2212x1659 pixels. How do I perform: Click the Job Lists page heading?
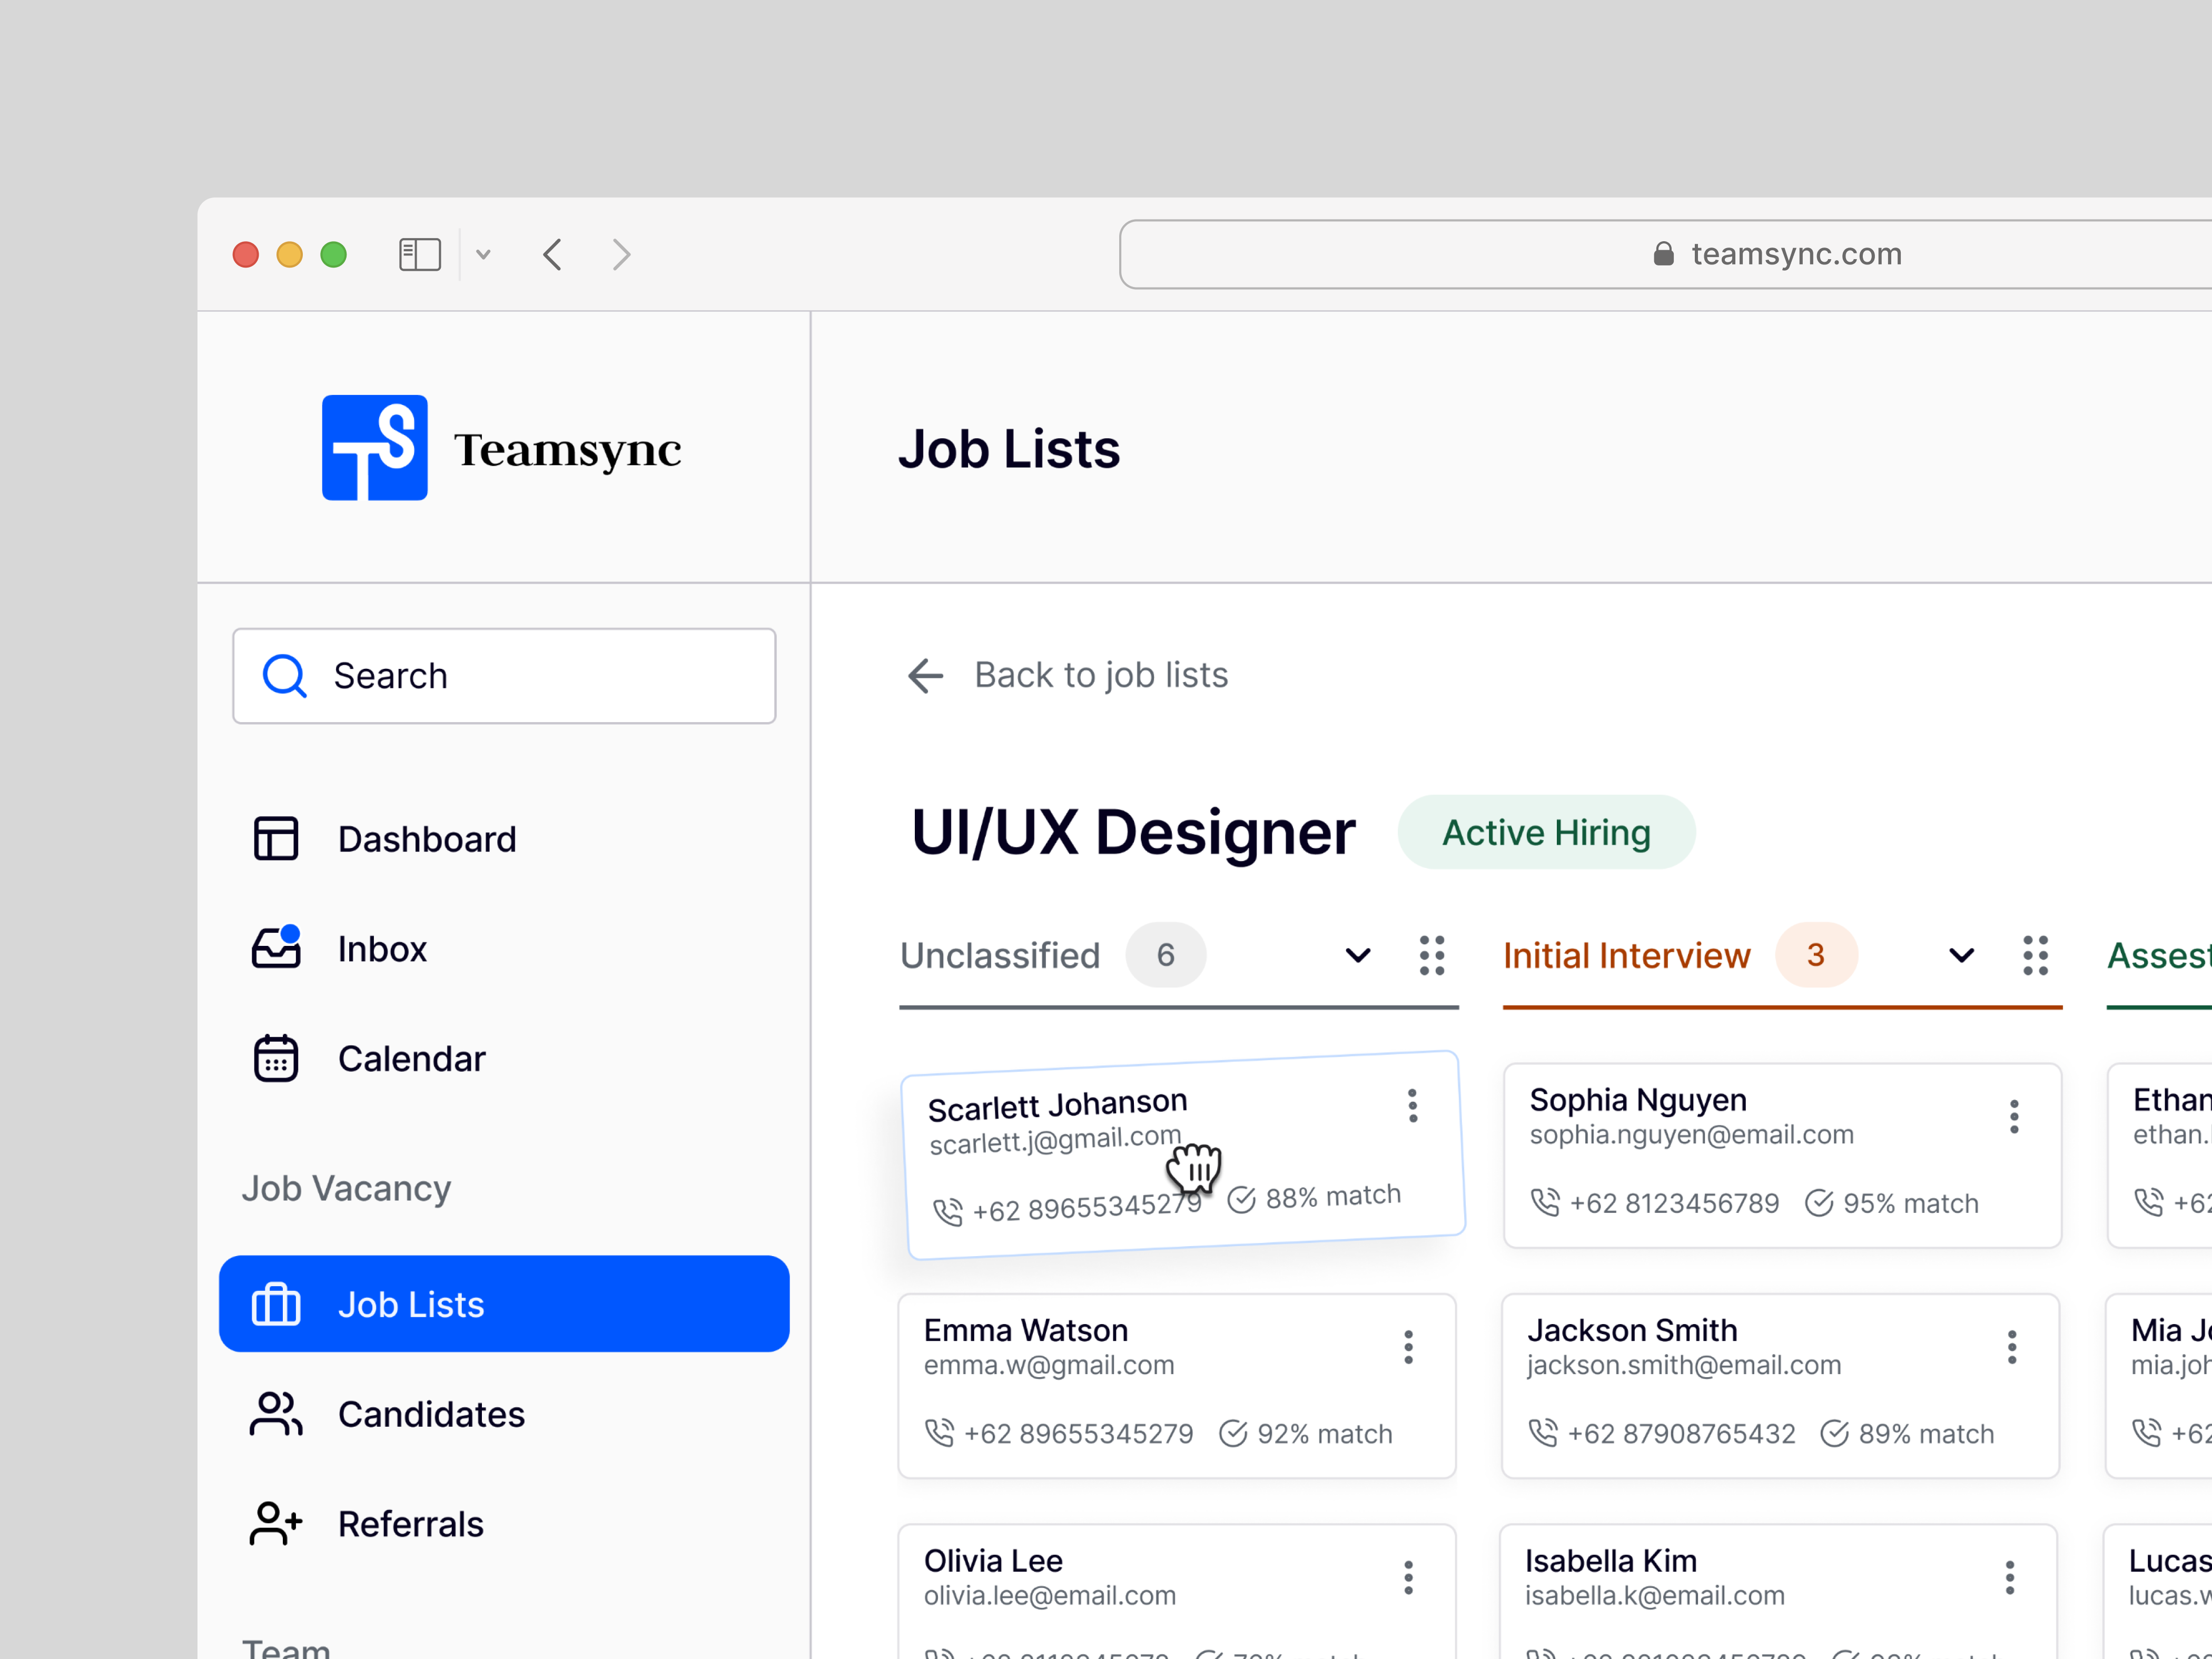[x=1009, y=448]
